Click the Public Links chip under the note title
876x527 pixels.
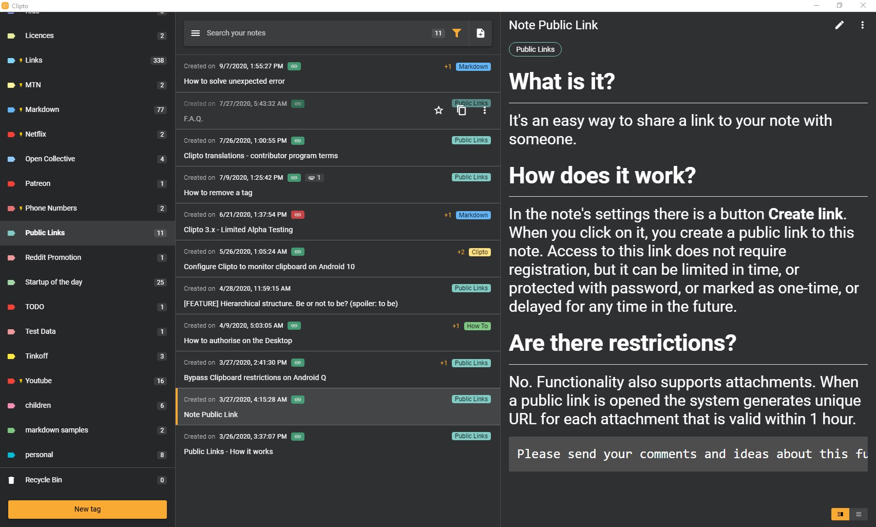[x=535, y=49]
